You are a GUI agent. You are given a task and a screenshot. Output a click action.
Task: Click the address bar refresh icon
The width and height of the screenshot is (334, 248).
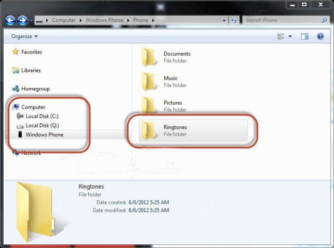coord(234,20)
